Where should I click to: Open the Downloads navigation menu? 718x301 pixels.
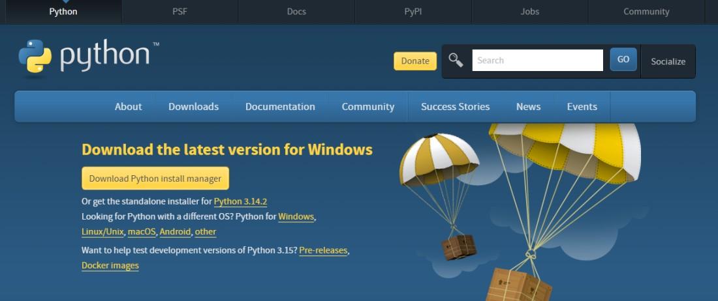[x=194, y=106]
